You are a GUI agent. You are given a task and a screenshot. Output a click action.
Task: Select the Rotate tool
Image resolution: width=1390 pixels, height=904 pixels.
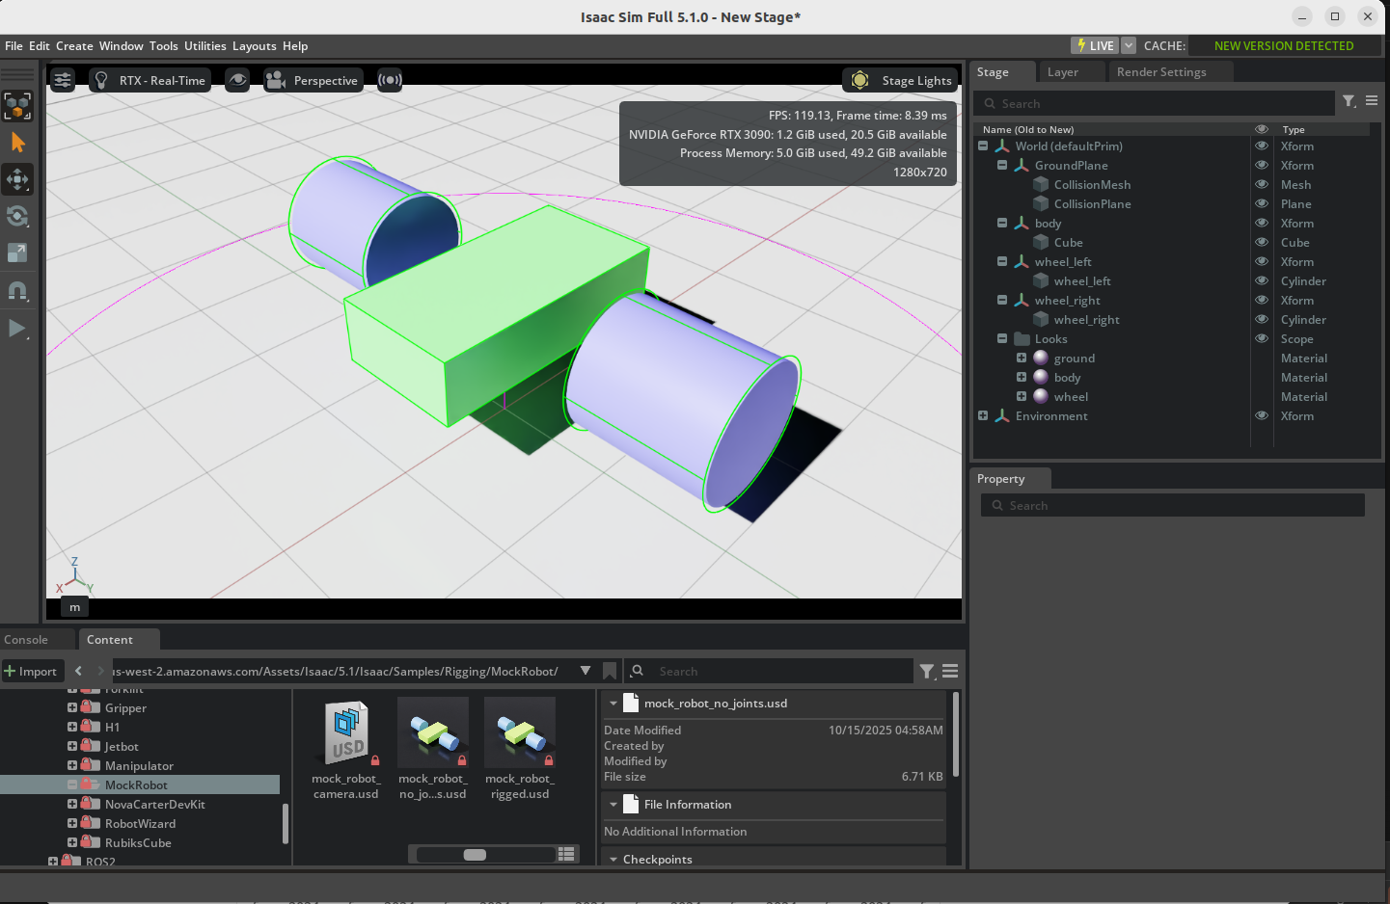coord(17,216)
